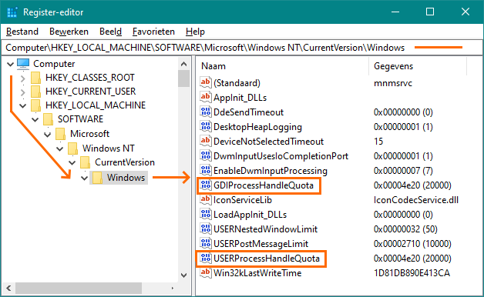
Task: Click the IconCodecService.dll data cell
Action: click(415, 200)
